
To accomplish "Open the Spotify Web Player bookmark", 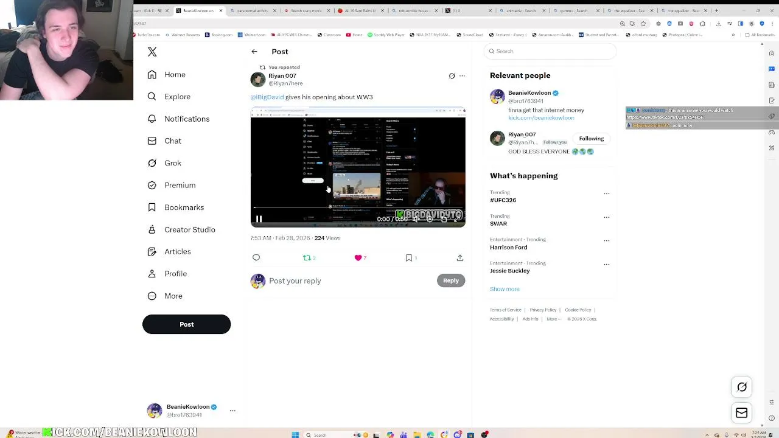I will 386,35.
